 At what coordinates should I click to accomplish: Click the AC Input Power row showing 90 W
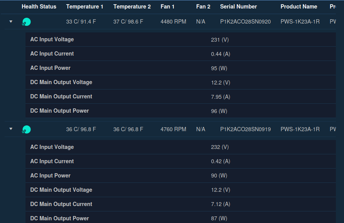point(179,176)
